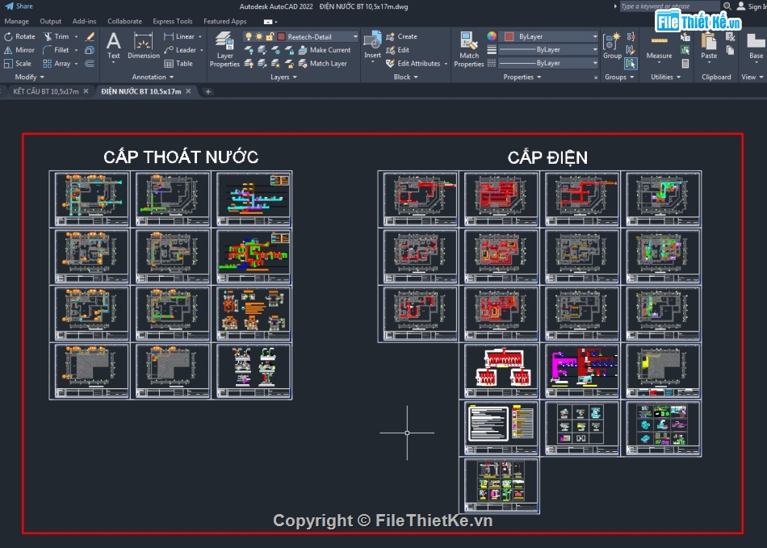Toggle the layer lock icon near Reetech-Detail
This screenshot has height=548, width=767.
(269, 36)
